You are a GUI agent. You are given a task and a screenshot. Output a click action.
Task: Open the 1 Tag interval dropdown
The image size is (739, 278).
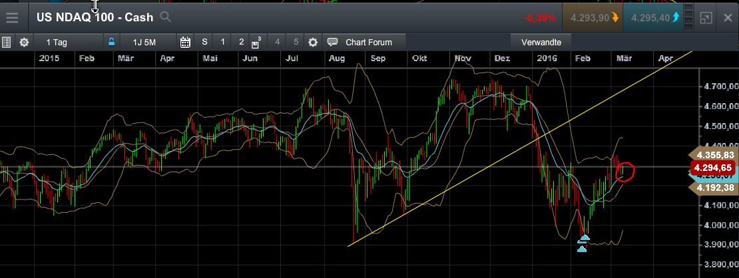(68, 42)
